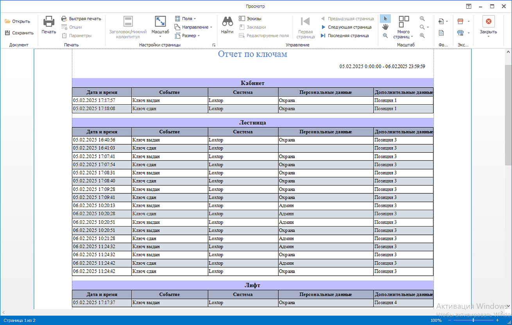The height and width of the screenshot is (325, 512).
Task: Click the zoom out magnifier icon in ribbon
Action: (x=422, y=19)
